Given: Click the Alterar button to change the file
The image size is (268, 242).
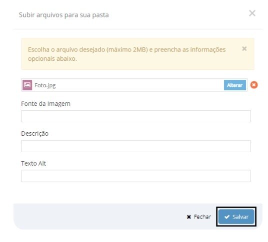Looking at the screenshot, I should point(235,85).
